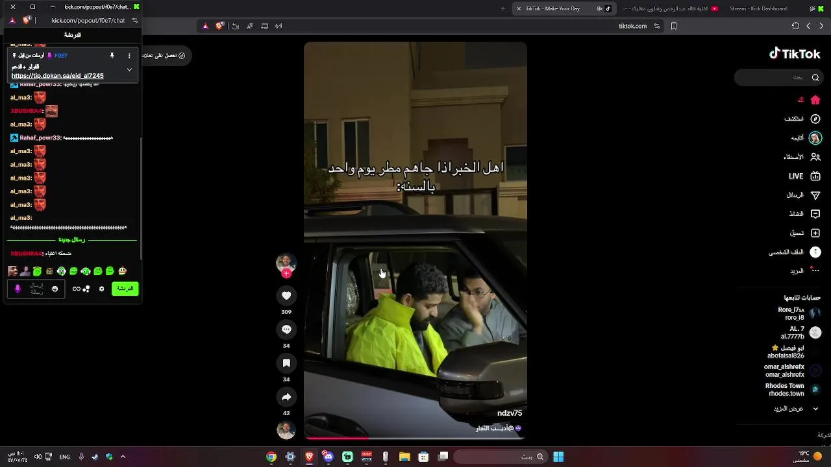
Task: Open the volume control in system tray
Action: [x=38, y=457]
